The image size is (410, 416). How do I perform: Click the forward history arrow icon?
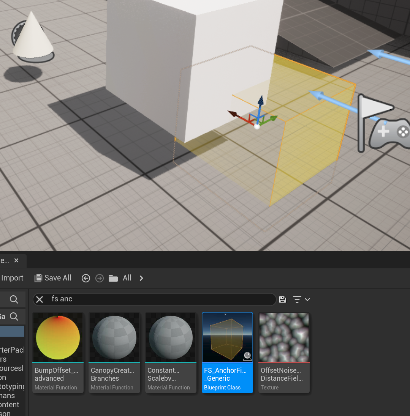[100, 278]
